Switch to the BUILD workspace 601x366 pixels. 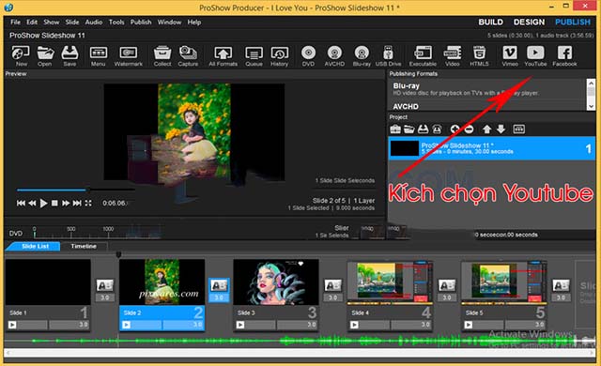pyautogui.click(x=490, y=23)
